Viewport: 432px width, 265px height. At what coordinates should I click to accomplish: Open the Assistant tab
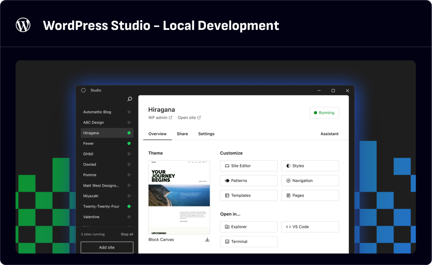pos(329,134)
